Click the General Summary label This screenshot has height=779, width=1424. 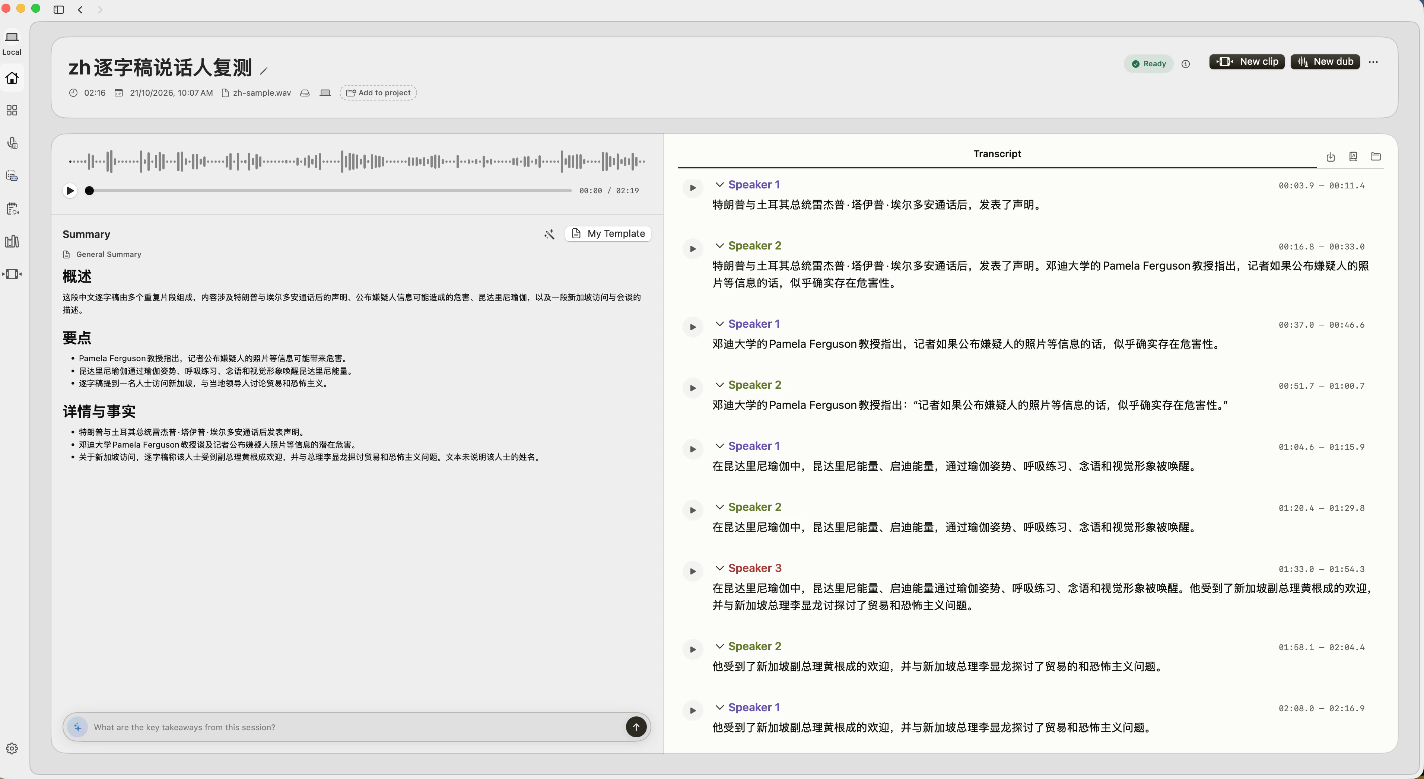(x=108, y=254)
